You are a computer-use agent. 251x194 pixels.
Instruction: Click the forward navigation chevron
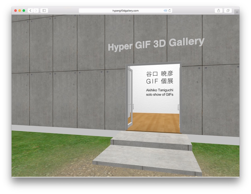tap(36, 11)
